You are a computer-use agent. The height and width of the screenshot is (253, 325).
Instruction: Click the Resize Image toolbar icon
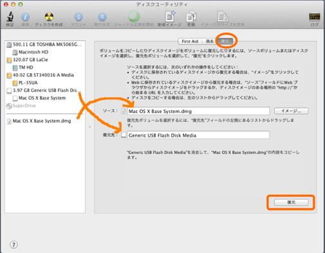(x=223, y=17)
